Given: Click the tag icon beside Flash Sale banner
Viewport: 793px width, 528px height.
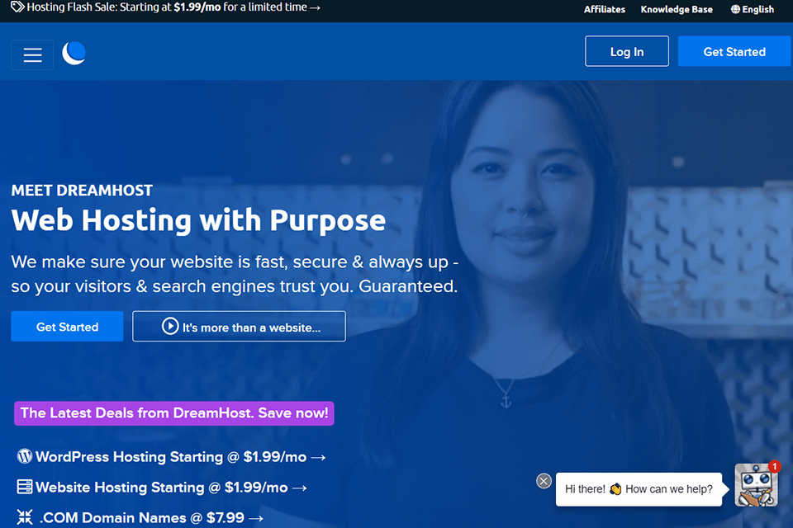Looking at the screenshot, I should [x=17, y=7].
